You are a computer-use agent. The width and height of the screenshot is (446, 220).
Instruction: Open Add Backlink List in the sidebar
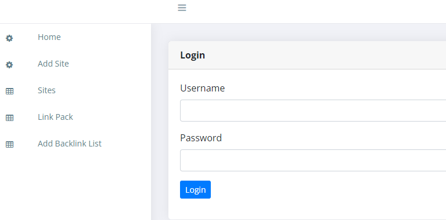point(70,144)
